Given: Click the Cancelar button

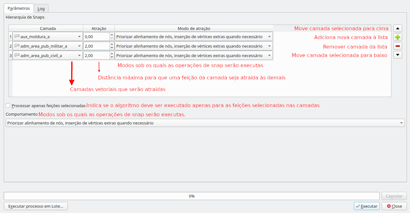Looking at the screenshot, I should (x=394, y=196).
